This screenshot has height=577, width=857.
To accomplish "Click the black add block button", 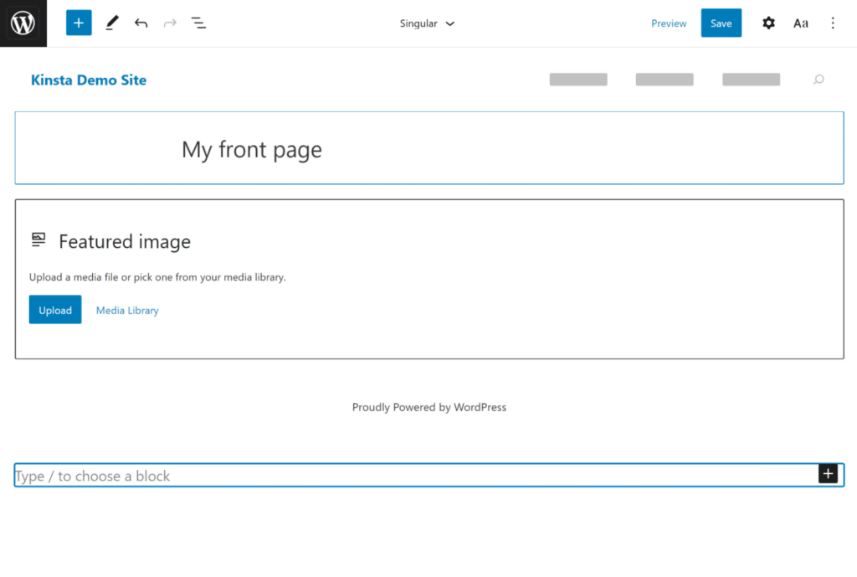I will [x=828, y=474].
